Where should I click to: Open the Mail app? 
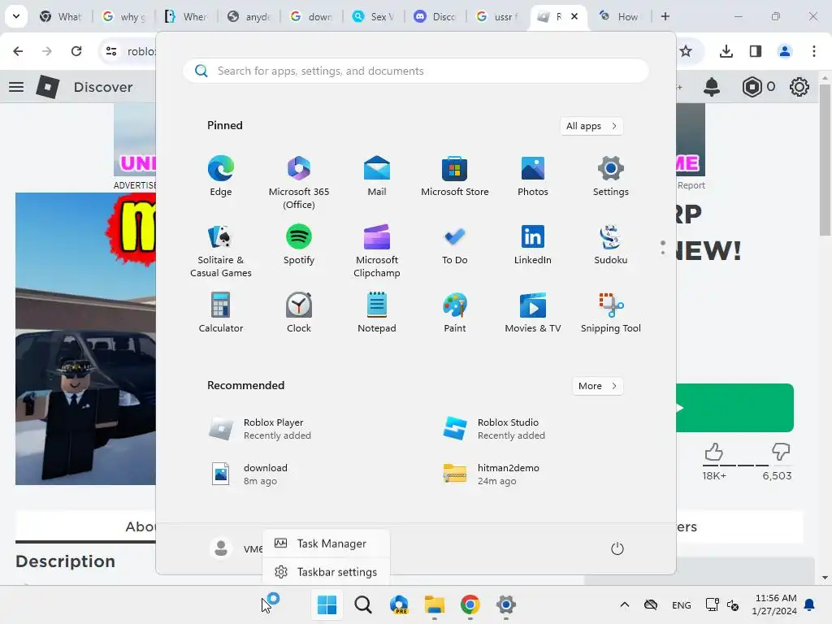coord(377,175)
